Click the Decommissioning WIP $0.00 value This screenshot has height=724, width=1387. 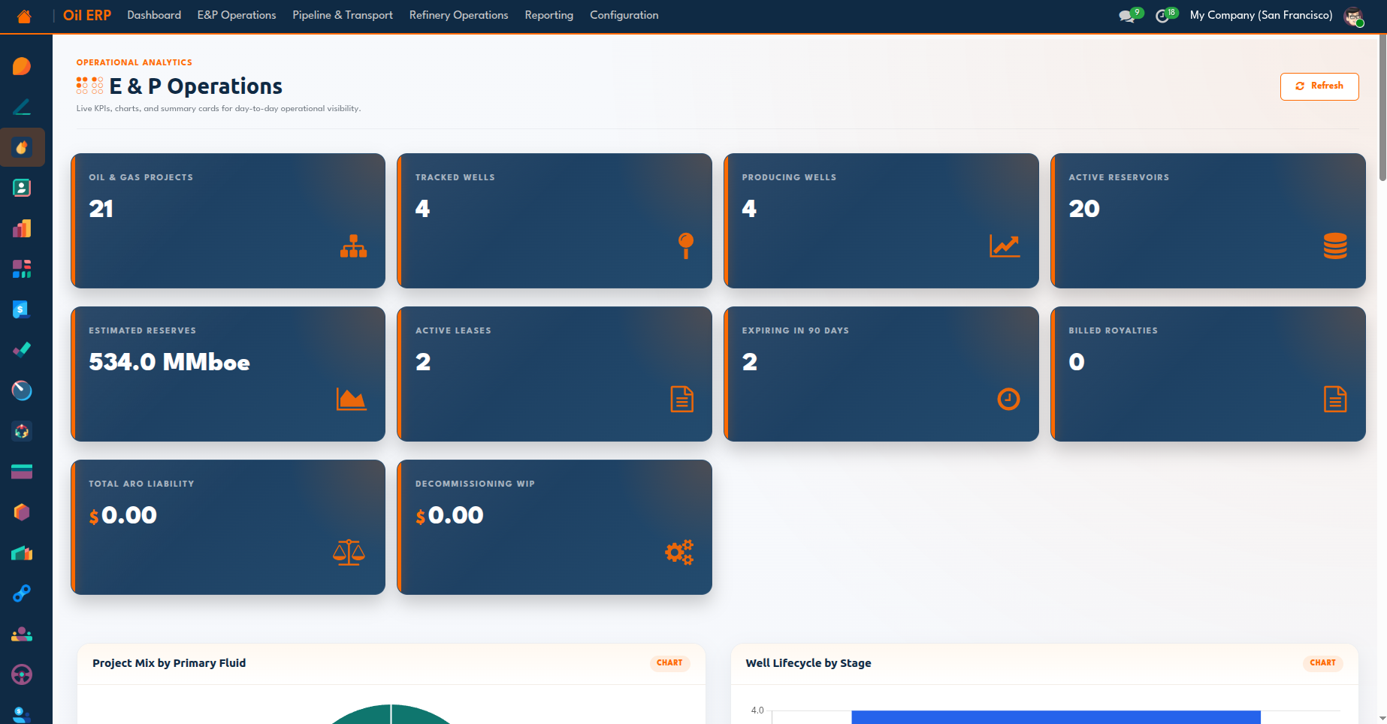click(x=449, y=515)
